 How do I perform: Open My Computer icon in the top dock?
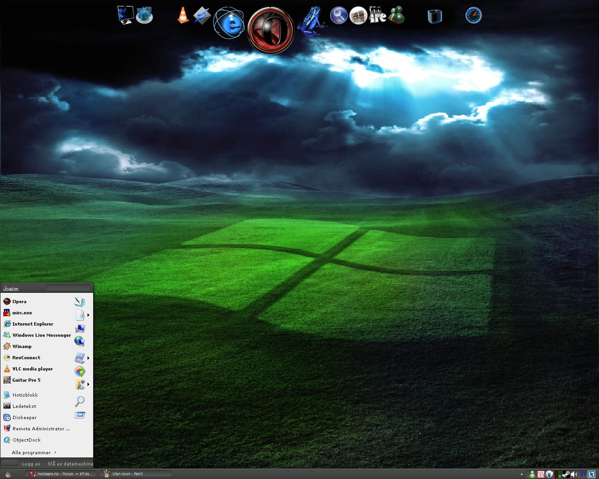tap(125, 15)
